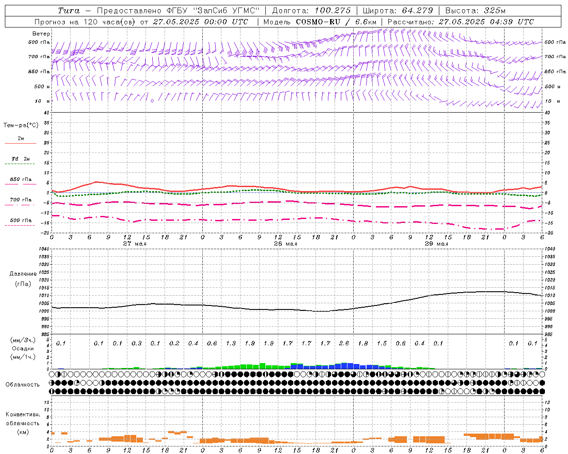Click the 2.6 precipitation value
Viewport: 568px width, 454px height.
pos(344,343)
